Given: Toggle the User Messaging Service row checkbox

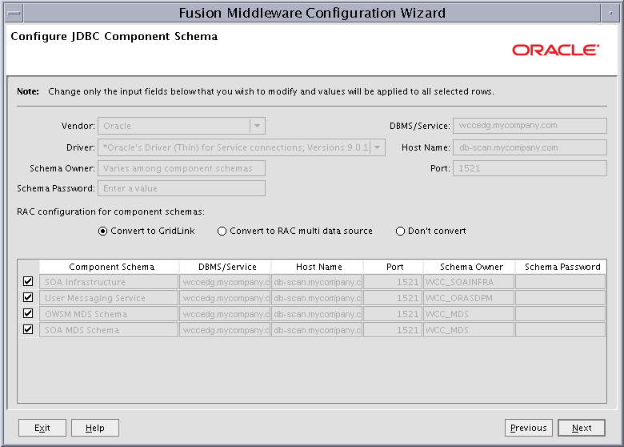Looking at the screenshot, I should click(x=28, y=298).
